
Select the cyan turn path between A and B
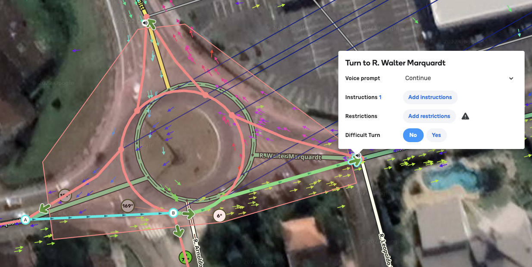coord(99,216)
